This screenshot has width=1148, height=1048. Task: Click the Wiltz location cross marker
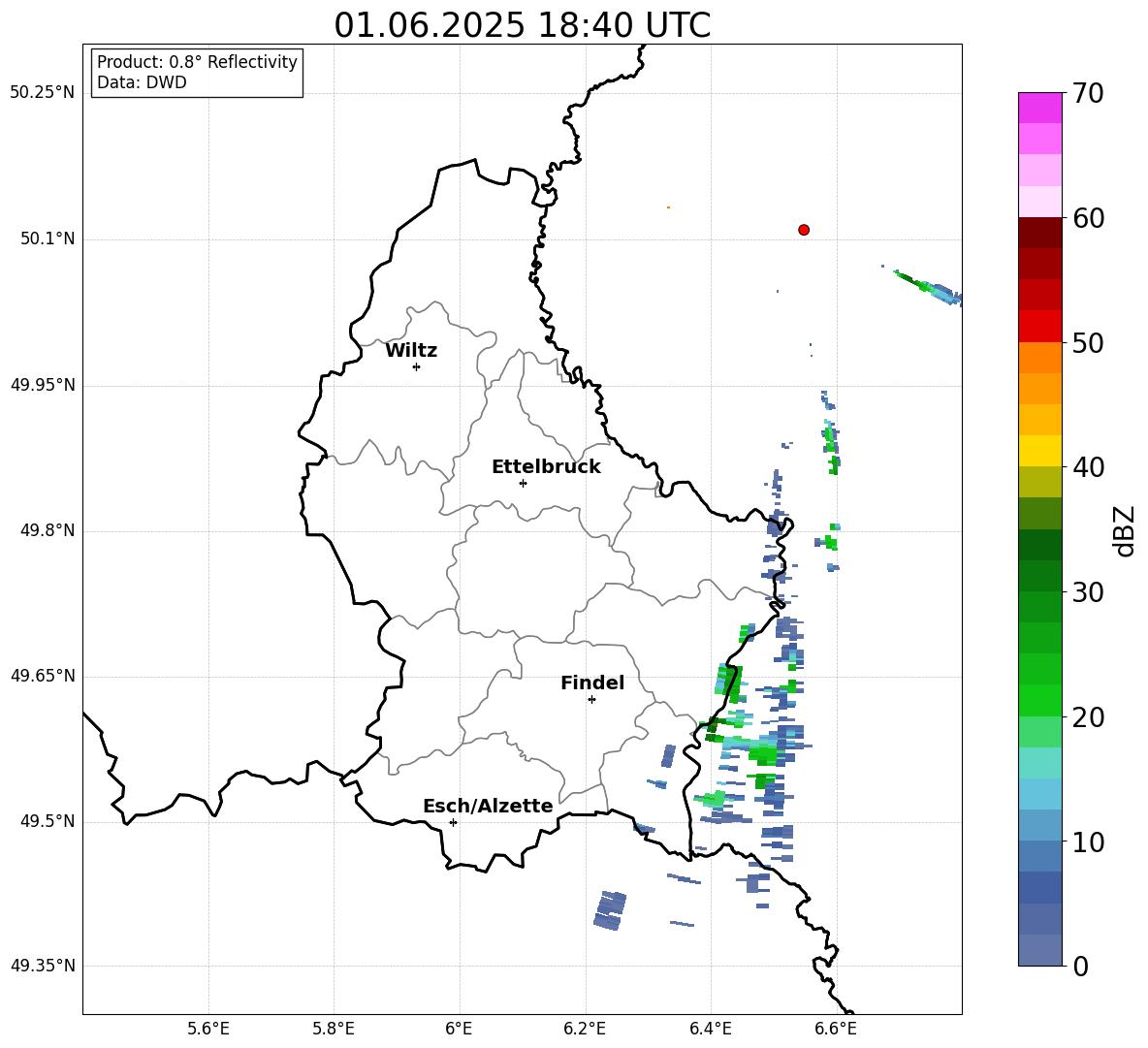(x=417, y=366)
